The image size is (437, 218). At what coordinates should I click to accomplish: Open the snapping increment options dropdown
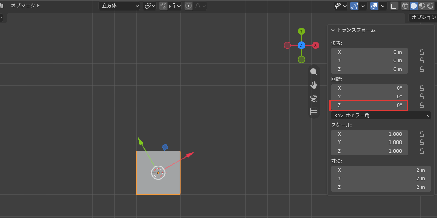(175, 6)
